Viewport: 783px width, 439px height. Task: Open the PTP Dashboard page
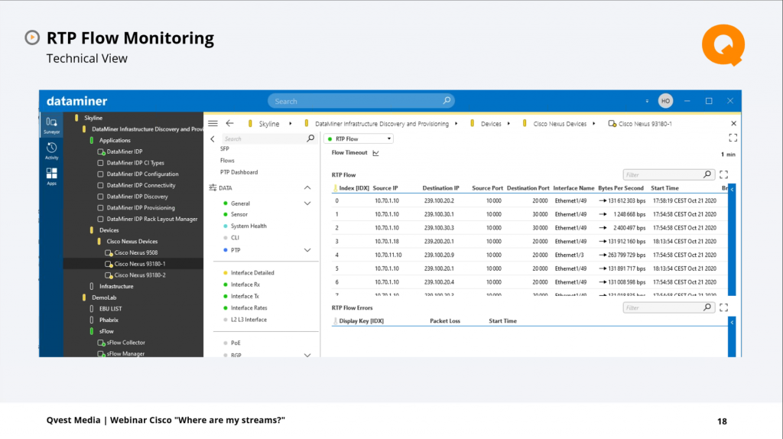(239, 172)
